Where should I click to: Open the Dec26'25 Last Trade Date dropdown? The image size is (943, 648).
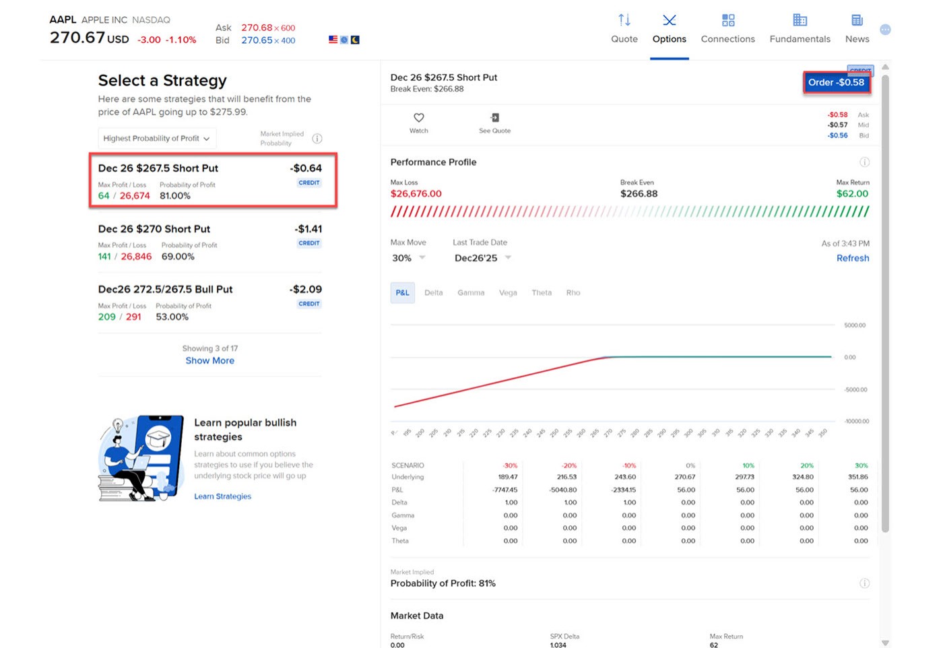[x=482, y=258]
